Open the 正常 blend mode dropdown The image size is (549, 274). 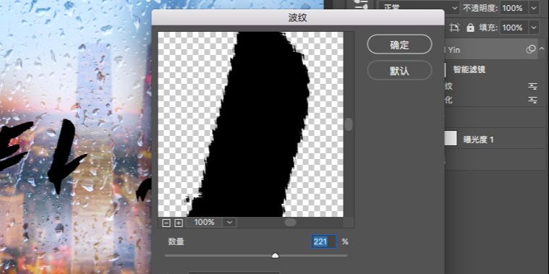click(420, 8)
